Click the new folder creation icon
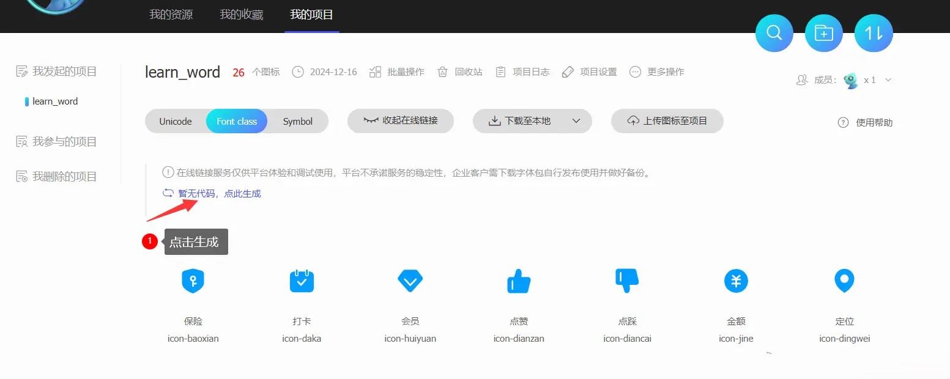The image size is (950, 379). coord(823,33)
